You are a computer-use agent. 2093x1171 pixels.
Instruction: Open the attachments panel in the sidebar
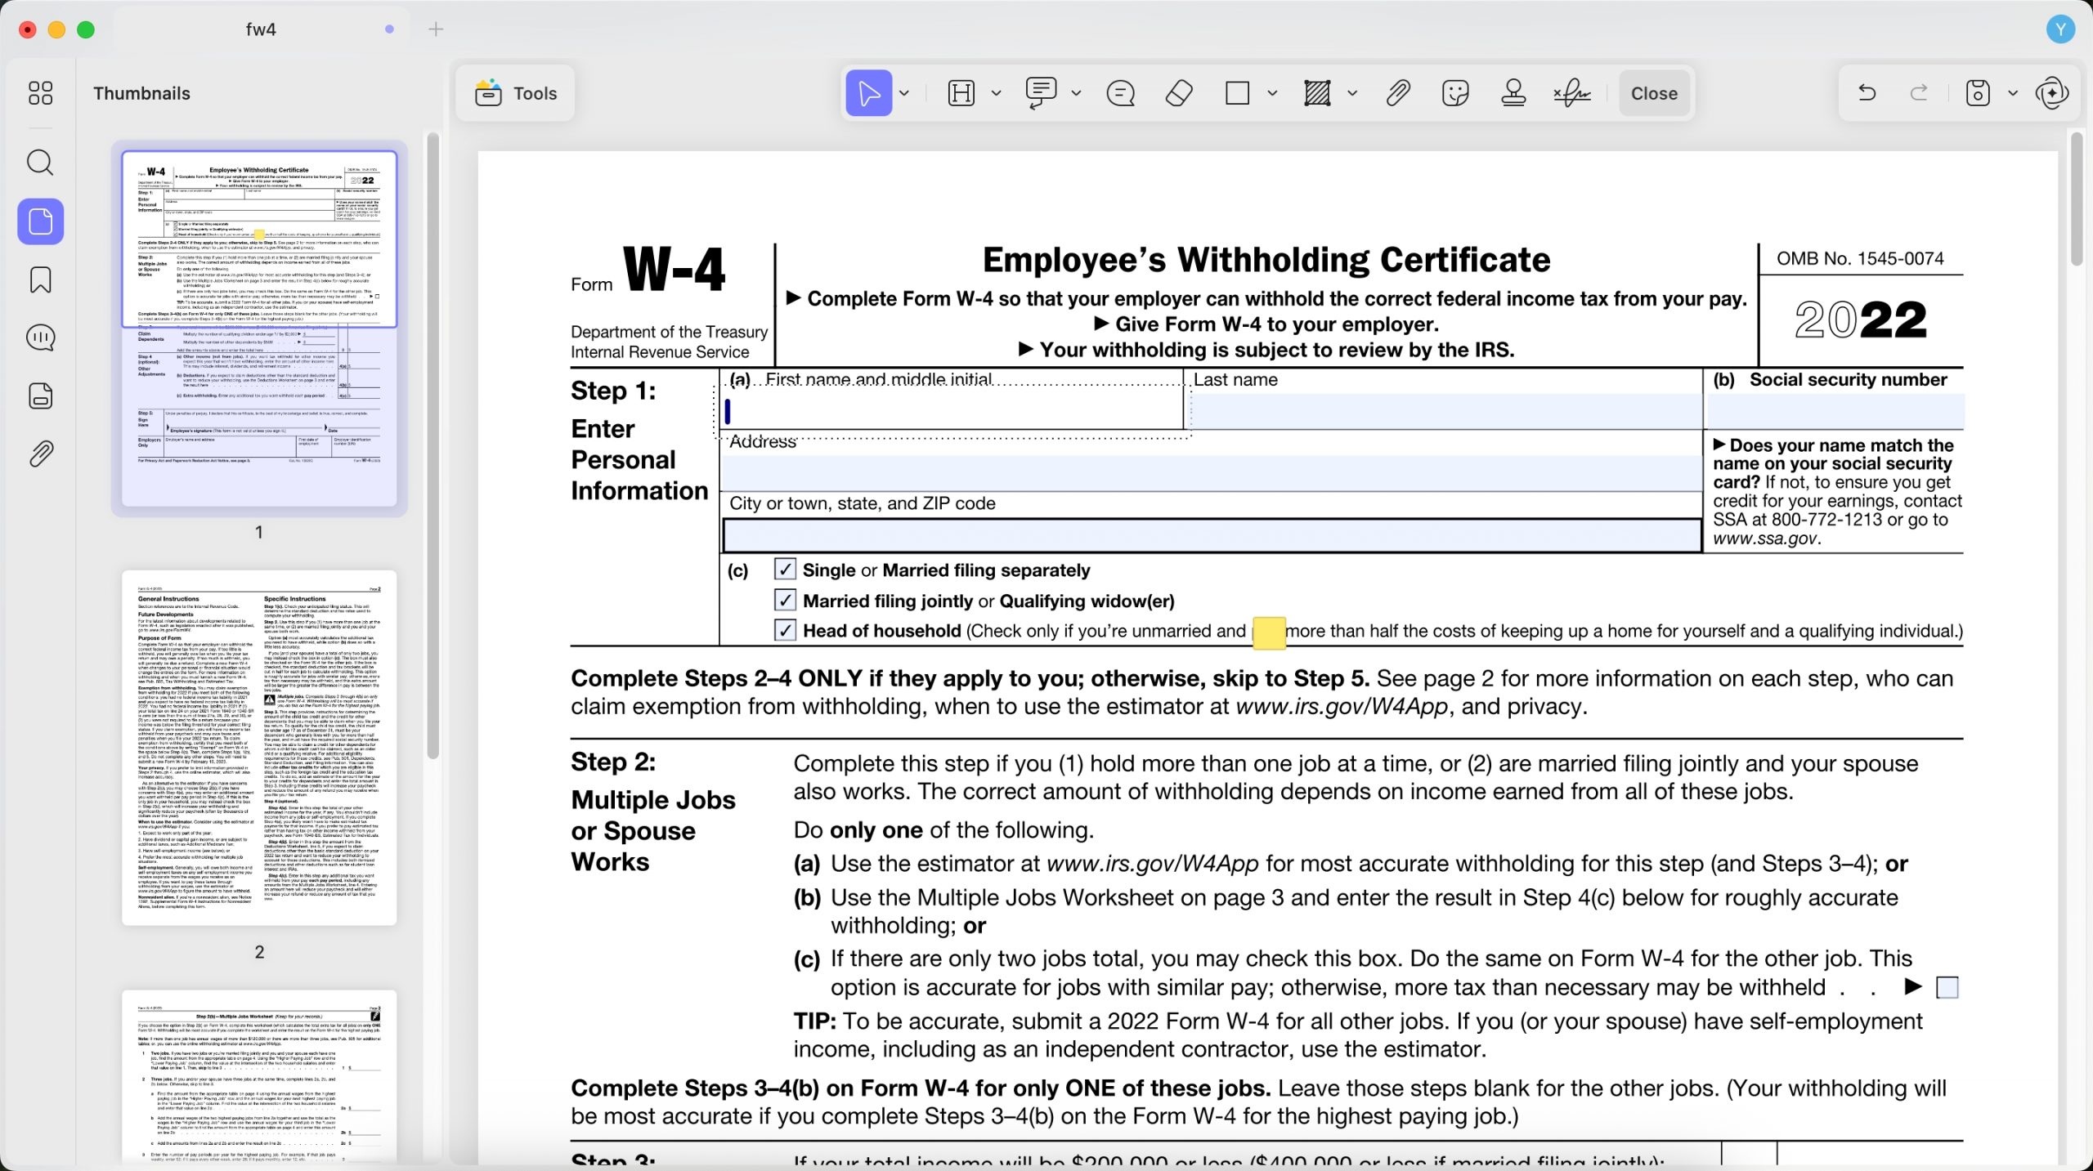click(x=40, y=454)
